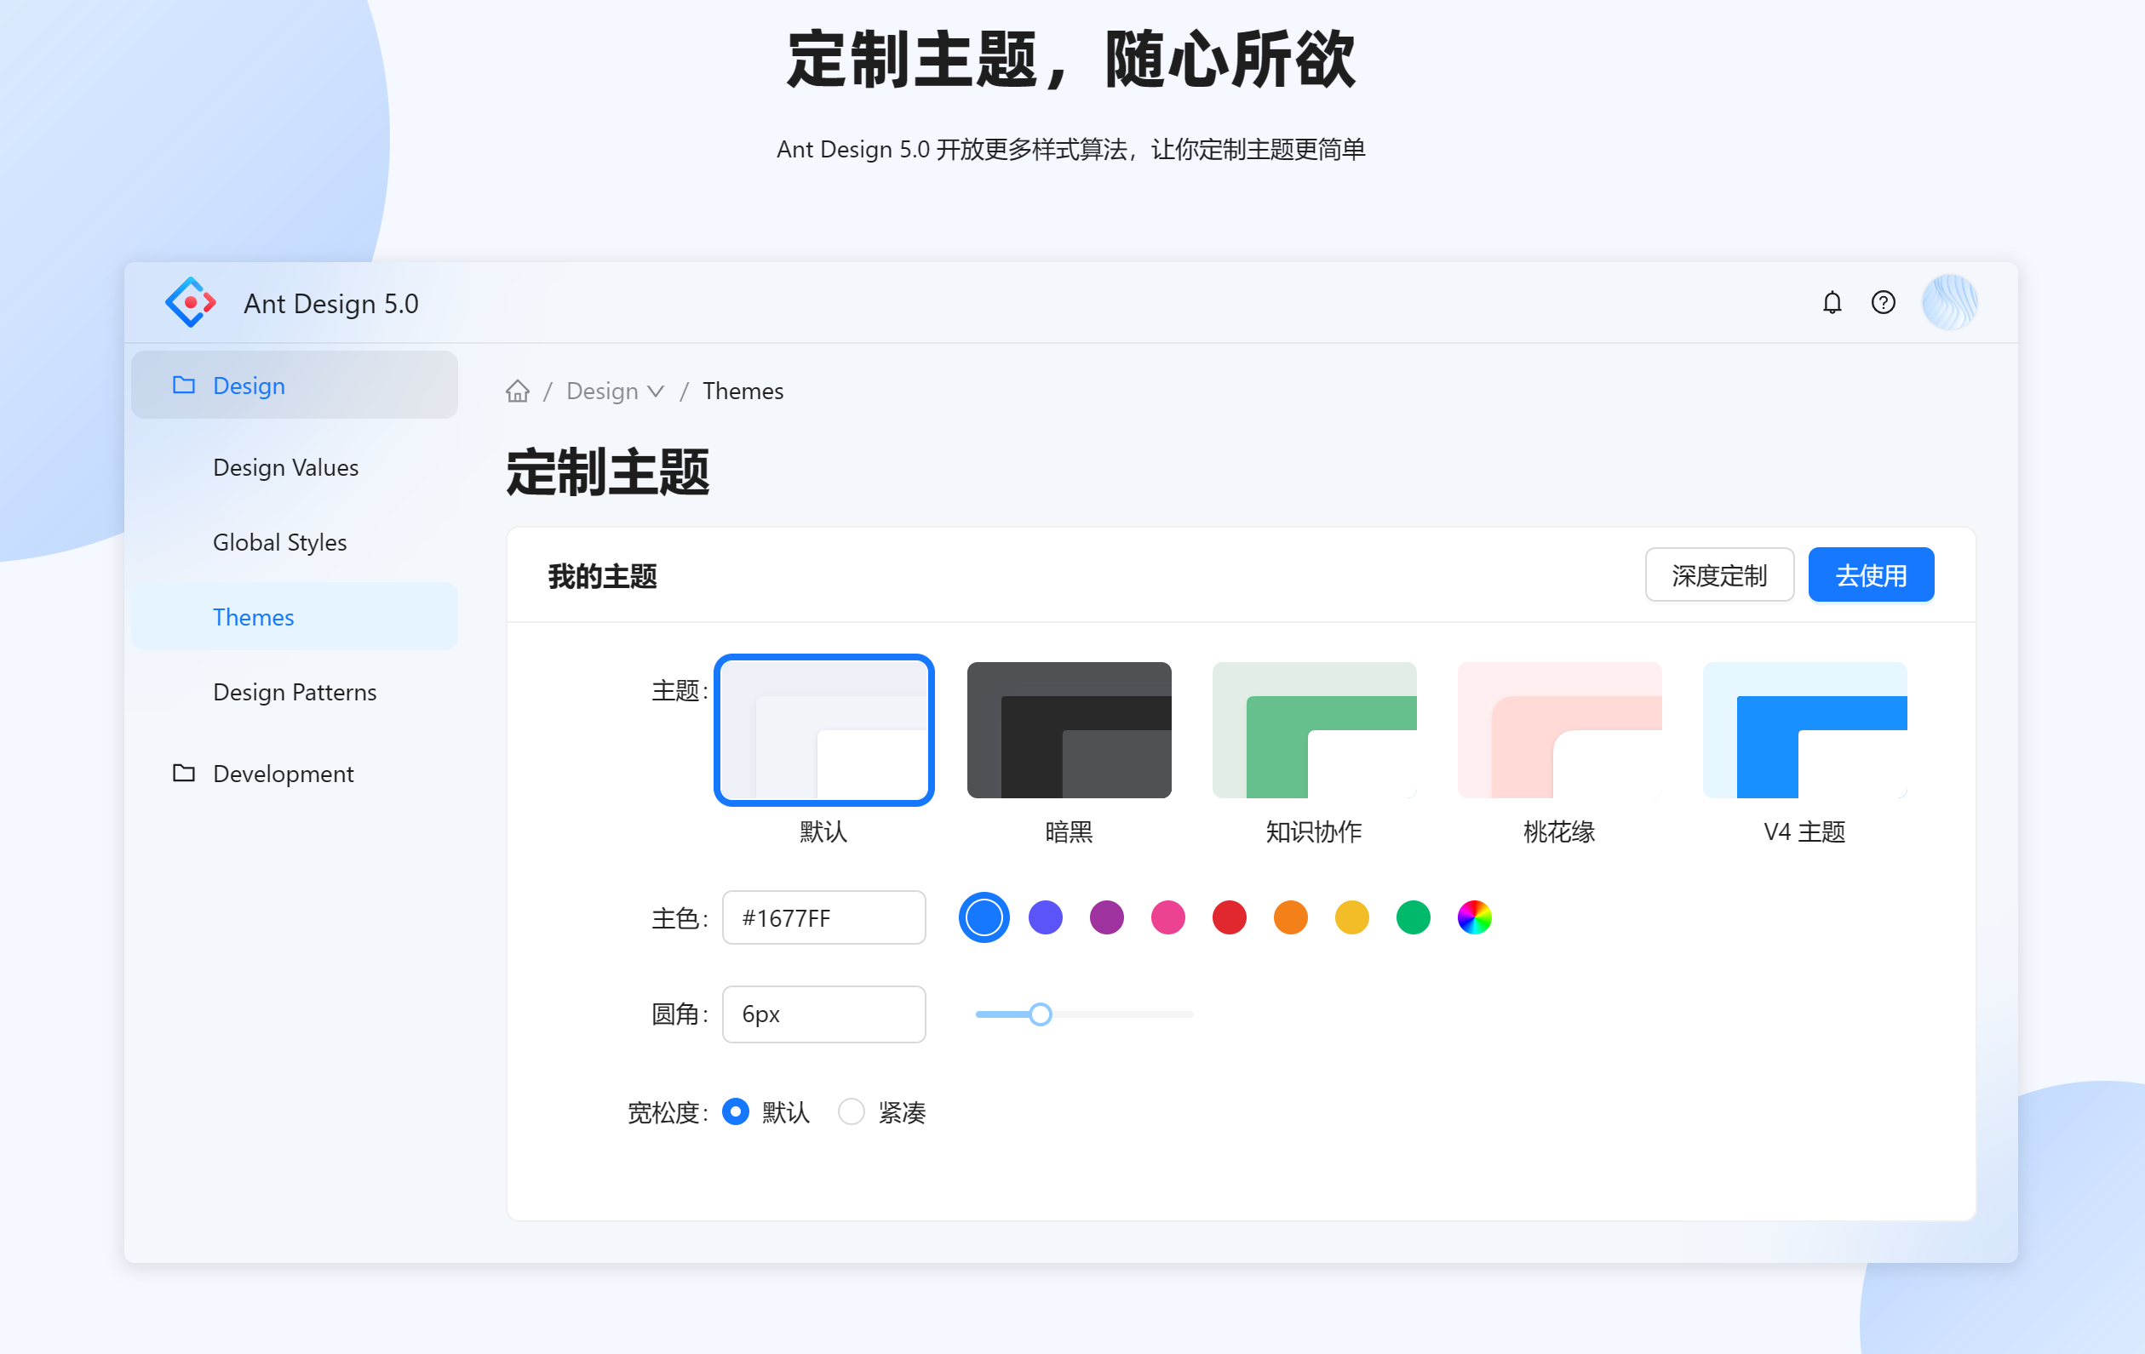Select the red primary color swatch

1230,917
